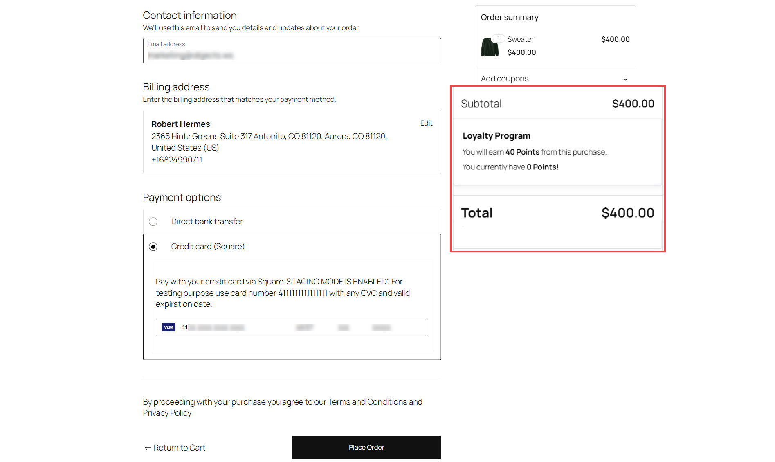Go back using the Return to Cart link

tap(179, 448)
